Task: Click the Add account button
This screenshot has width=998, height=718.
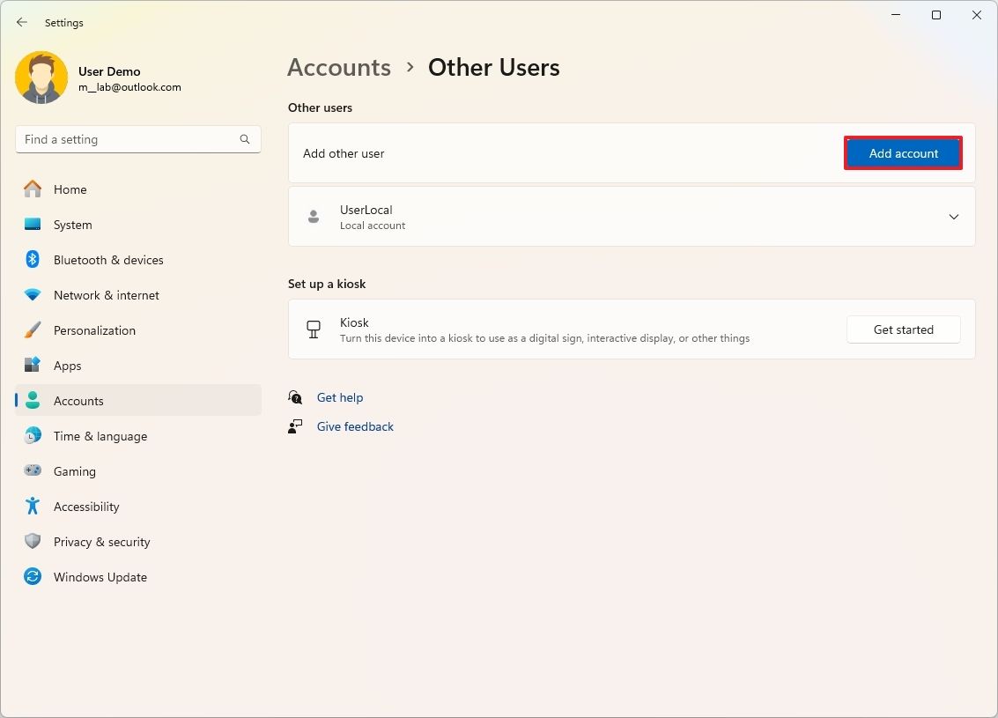Action: click(x=903, y=152)
